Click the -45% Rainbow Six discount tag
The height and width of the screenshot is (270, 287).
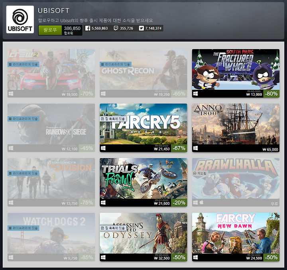pos(87,148)
